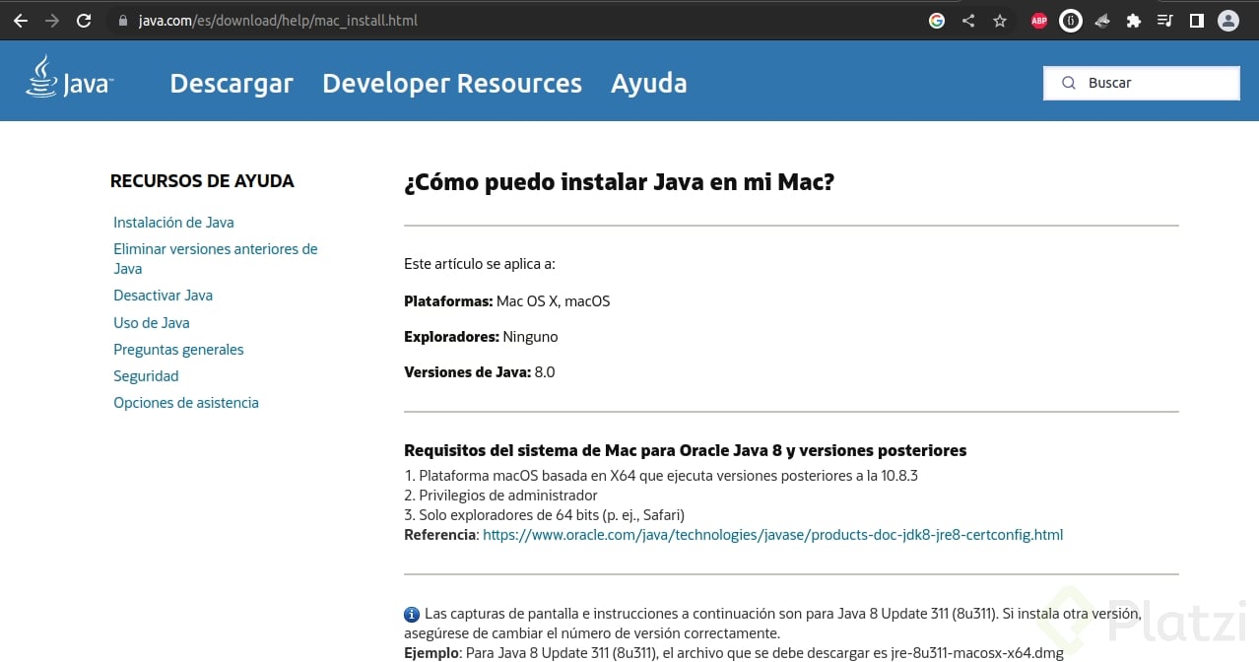Viewport: 1259px width, 662px height.
Task: Open the Desactivar Java link
Action: 163,296
